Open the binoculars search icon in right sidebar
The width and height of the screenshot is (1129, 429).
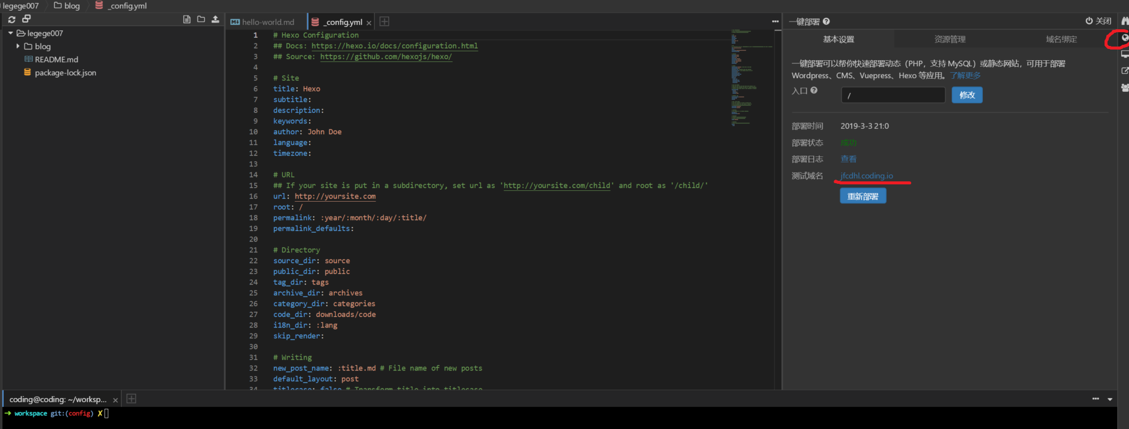click(x=1125, y=21)
